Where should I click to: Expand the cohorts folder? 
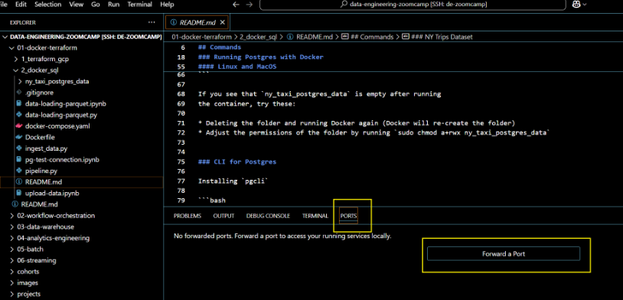(x=11, y=272)
